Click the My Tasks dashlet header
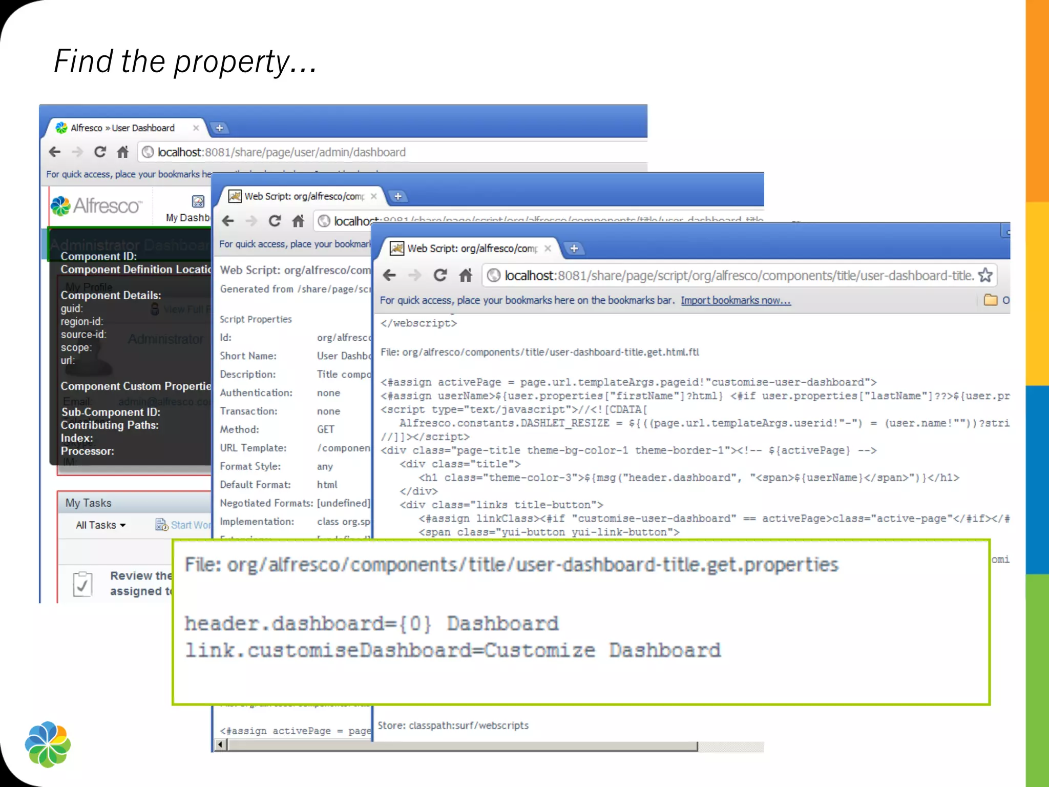This screenshot has width=1049, height=787. pos(134,503)
